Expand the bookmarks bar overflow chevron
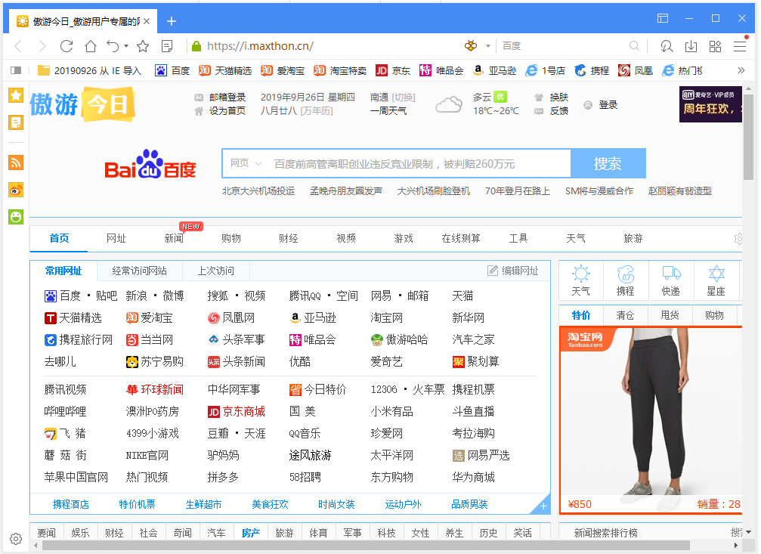Viewport: 761px width, 554px height. [741, 70]
